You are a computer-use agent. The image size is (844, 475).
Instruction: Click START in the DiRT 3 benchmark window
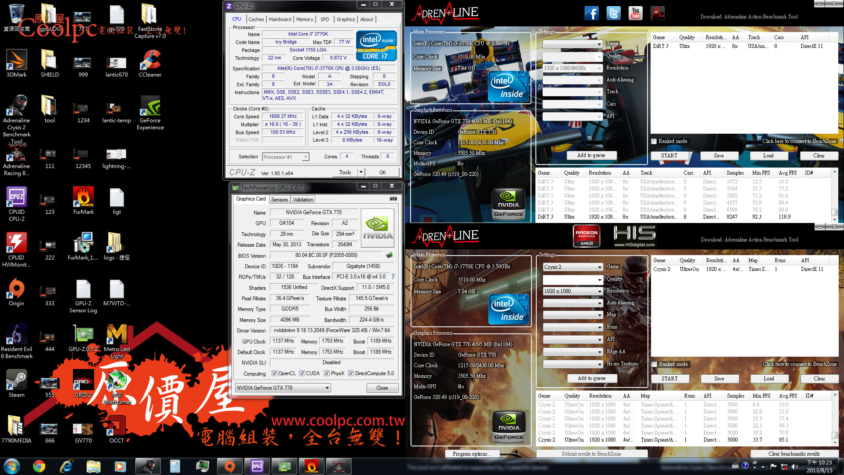point(669,156)
